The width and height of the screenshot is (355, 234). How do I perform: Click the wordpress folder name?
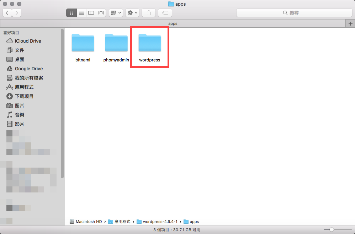[x=150, y=60]
